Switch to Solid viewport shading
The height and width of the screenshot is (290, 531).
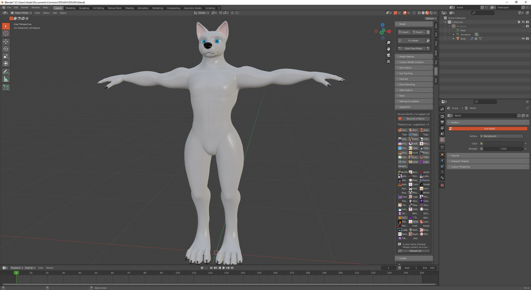tap(423, 13)
